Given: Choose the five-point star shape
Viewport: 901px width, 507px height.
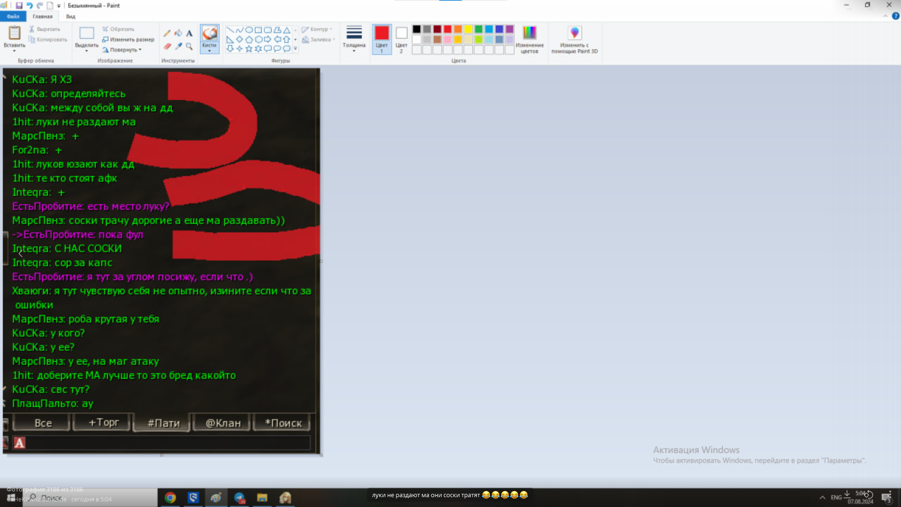Looking at the screenshot, I should [249, 48].
